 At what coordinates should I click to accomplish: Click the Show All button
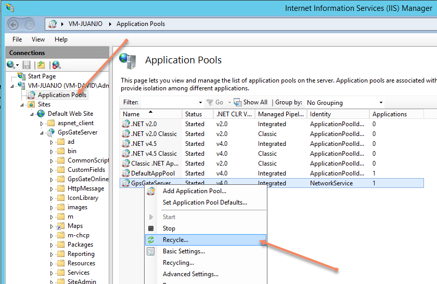pos(251,102)
